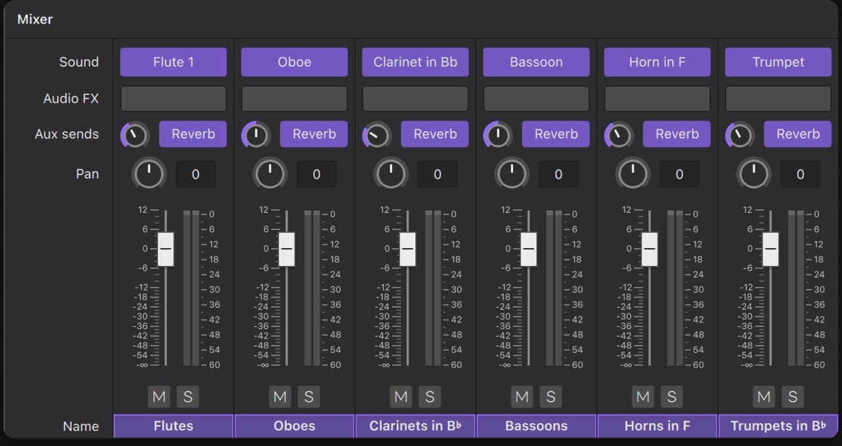Viewport: 842px width, 446px height.
Task: Solo the Clarinets in Bb channel
Action: pos(430,397)
